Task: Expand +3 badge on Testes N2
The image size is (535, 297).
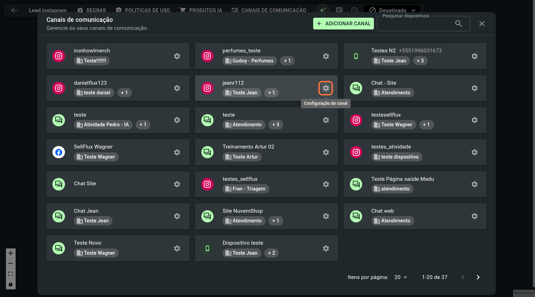Action: (x=420, y=61)
